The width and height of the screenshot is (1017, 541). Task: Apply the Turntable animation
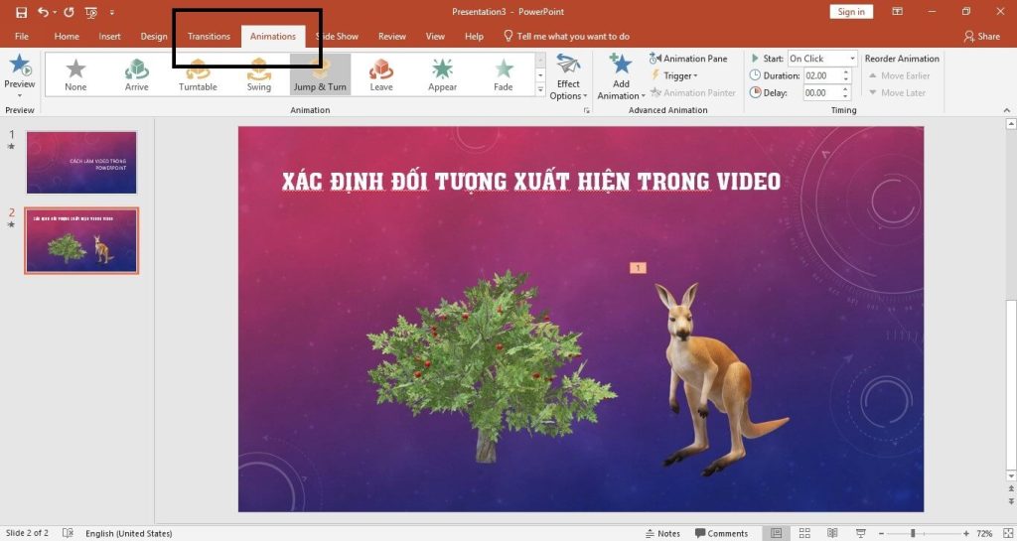click(198, 75)
